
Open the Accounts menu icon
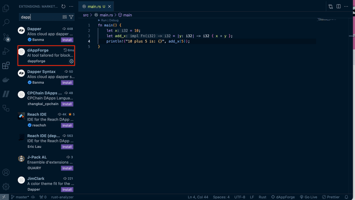pyautogui.click(x=6, y=172)
